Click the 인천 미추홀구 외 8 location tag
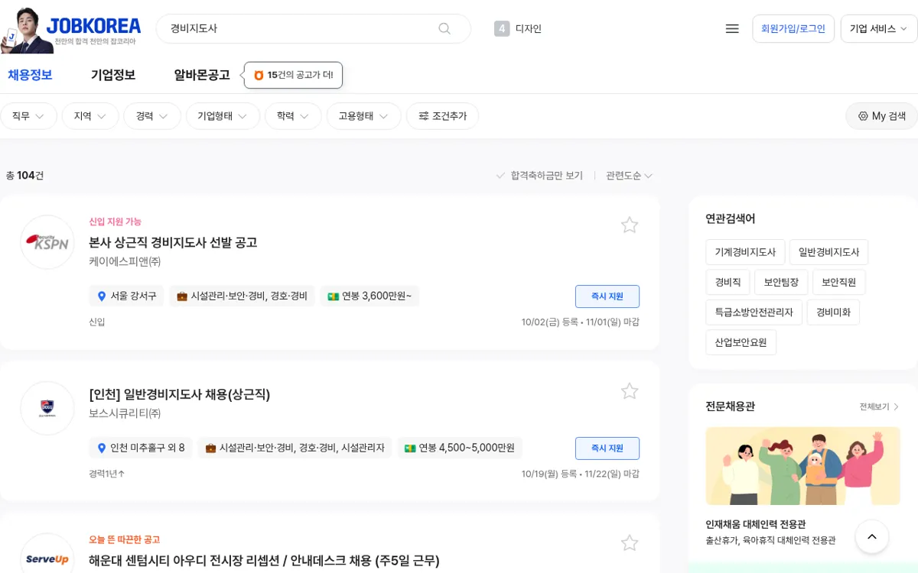 pyautogui.click(x=141, y=448)
